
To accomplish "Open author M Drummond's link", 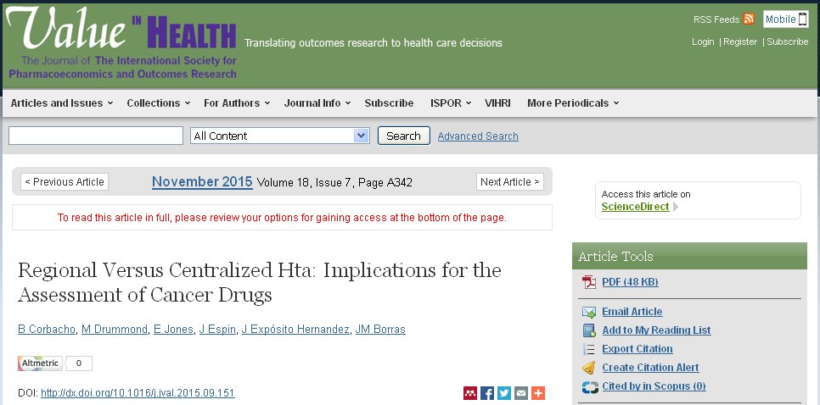I will [x=104, y=330].
